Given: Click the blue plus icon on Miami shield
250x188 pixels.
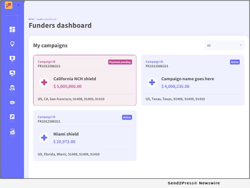Looking at the screenshot, I should (x=44, y=138).
